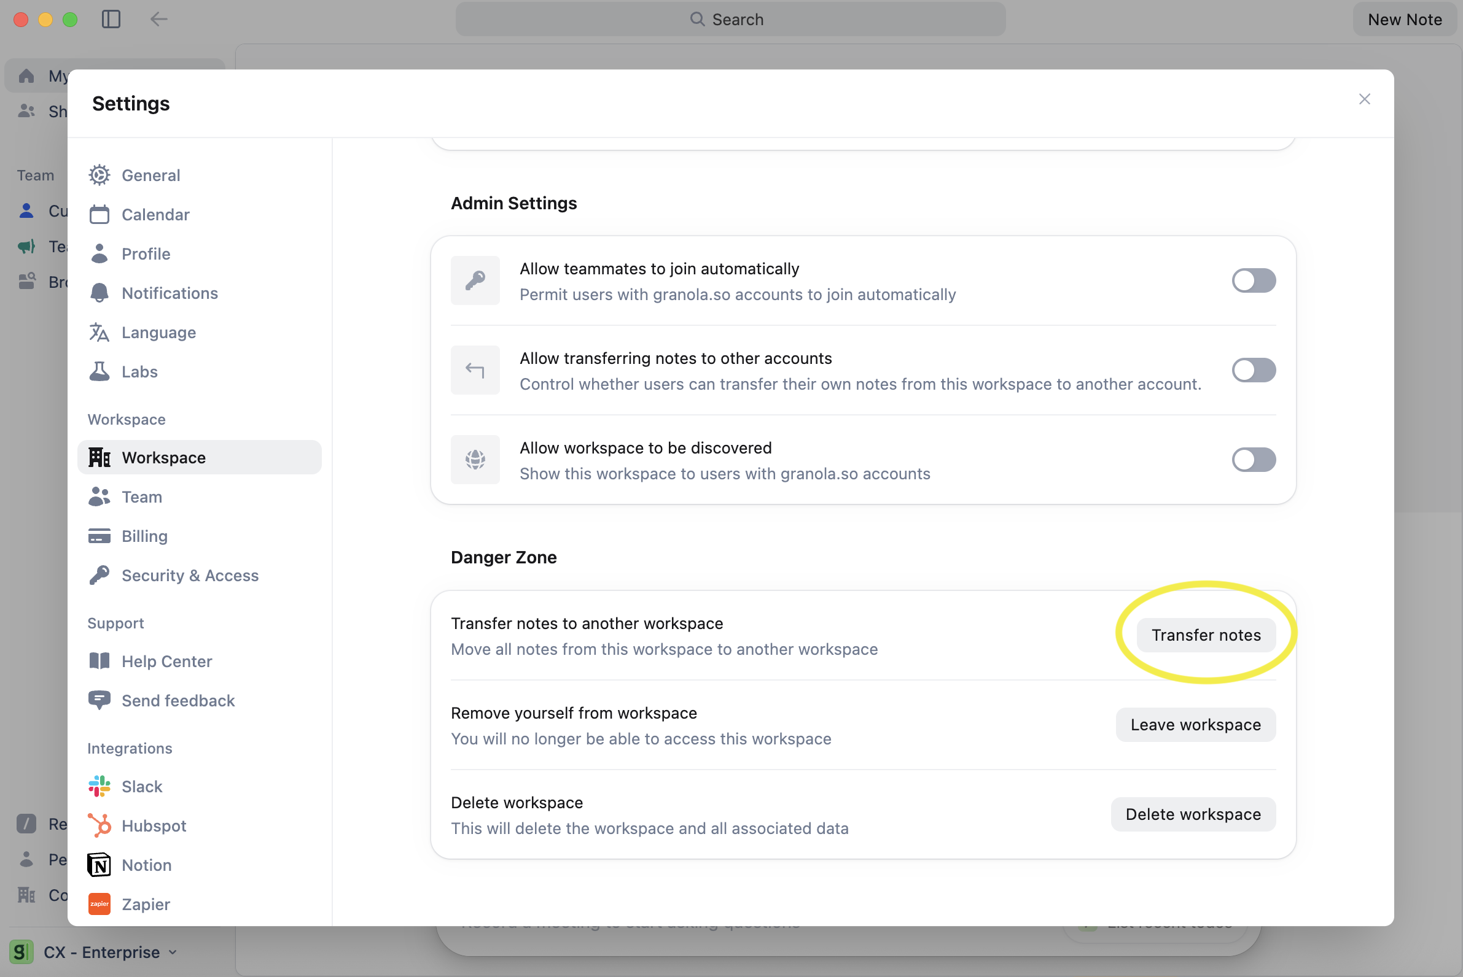Viewport: 1463px width, 977px height.
Task: Switch to the Team settings section
Action: (142, 496)
